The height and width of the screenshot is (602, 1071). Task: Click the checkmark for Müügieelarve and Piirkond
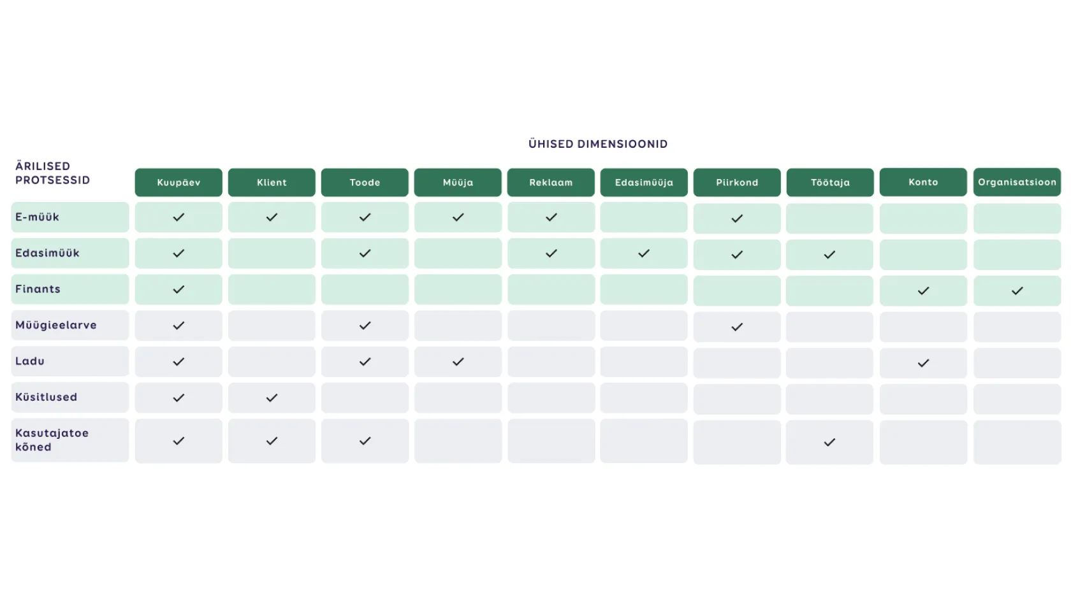click(737, 327)
